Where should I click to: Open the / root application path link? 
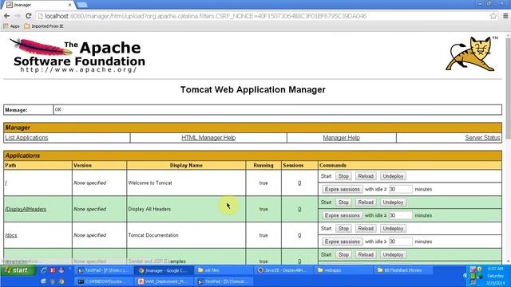[x=6, y=183]
